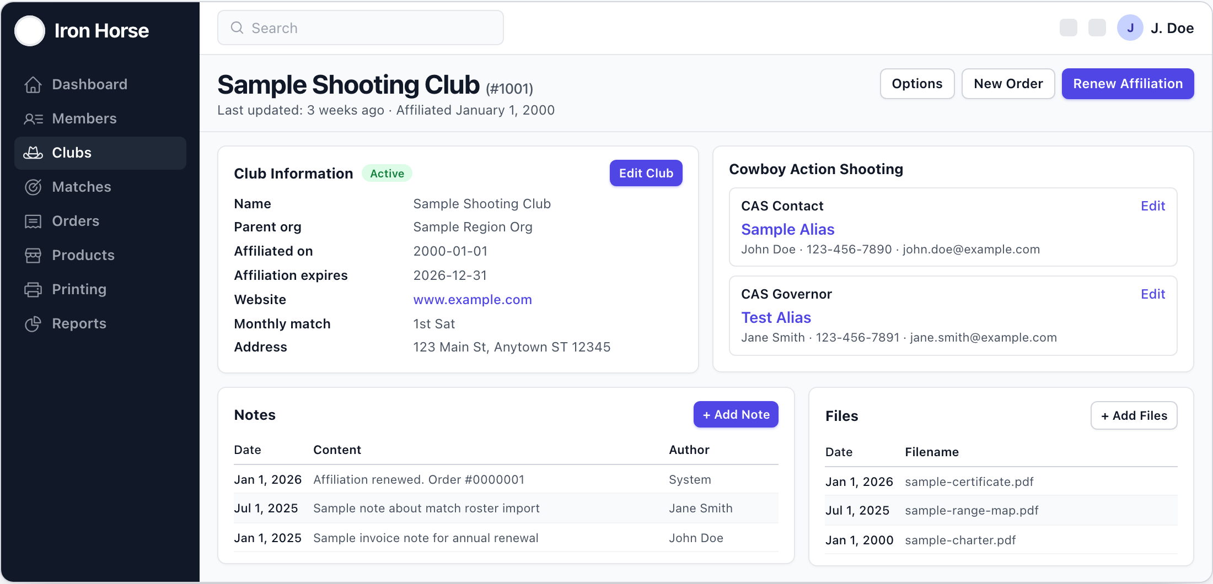Navigate to Orders
The width and height of the screenshot is (1213, 584).
[x=100, y=221]
